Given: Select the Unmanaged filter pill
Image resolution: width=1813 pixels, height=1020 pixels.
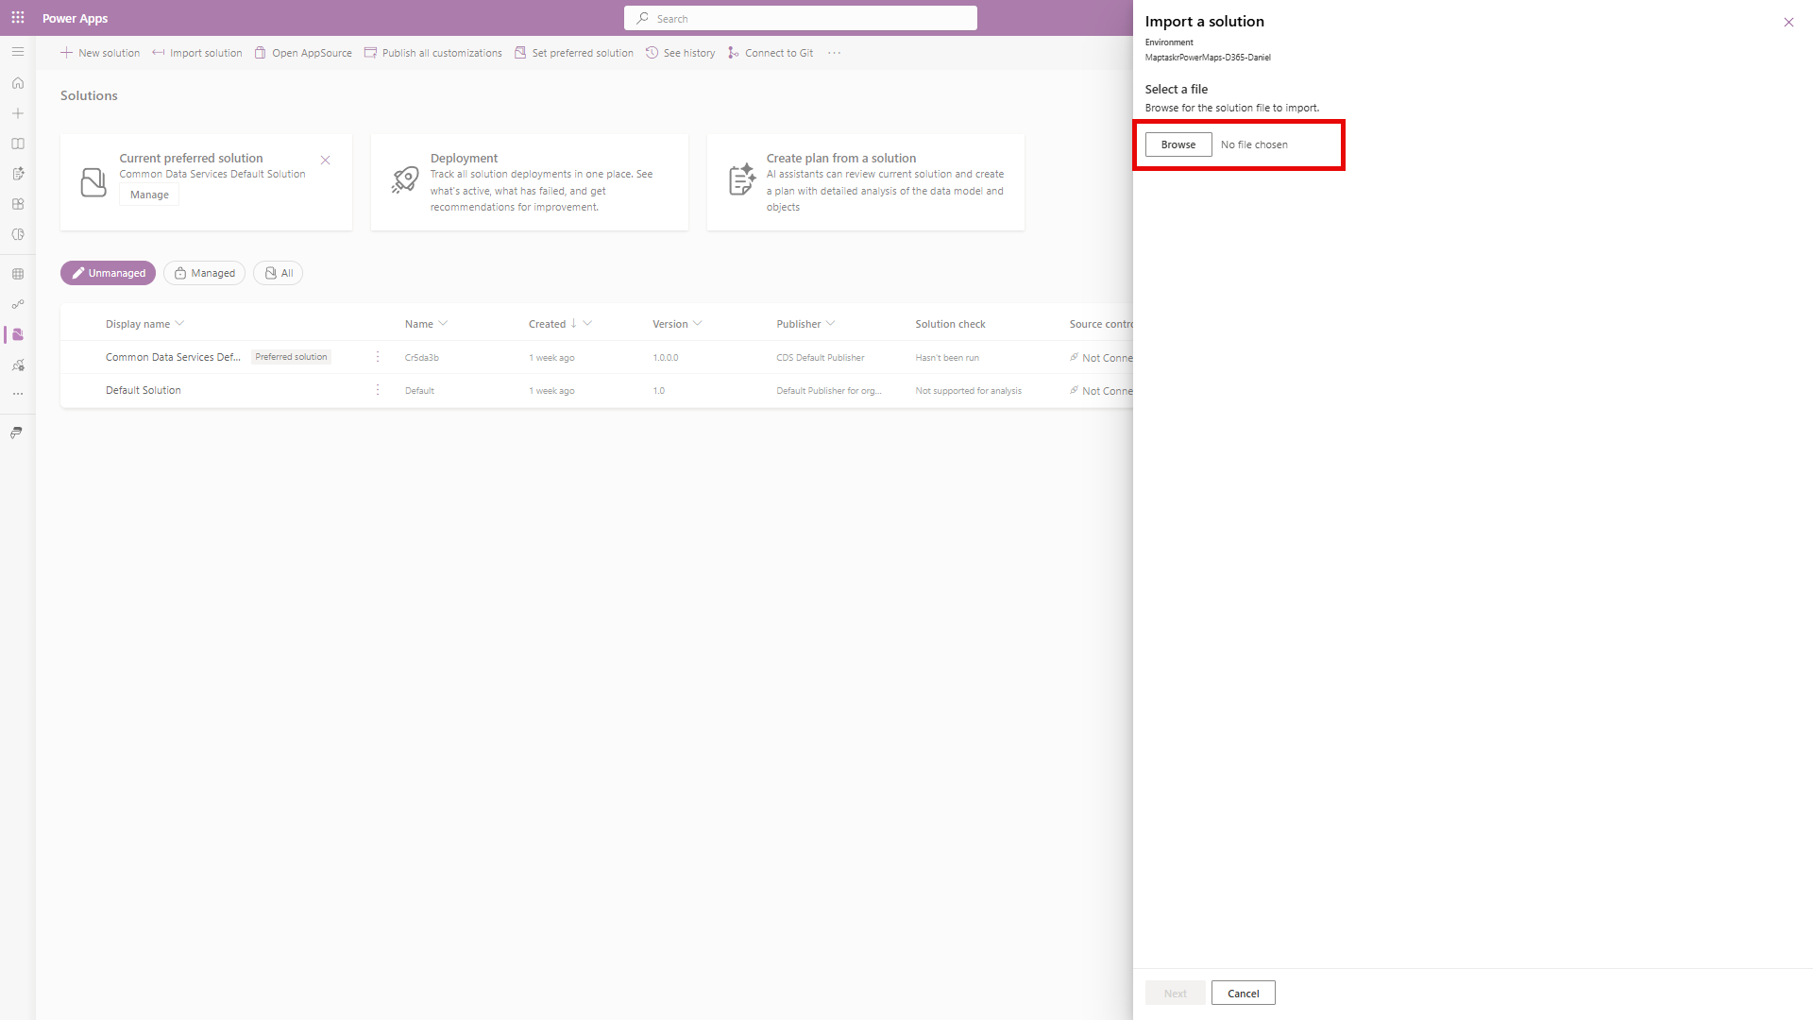Looking at the screenshot, I should [108, 273].
